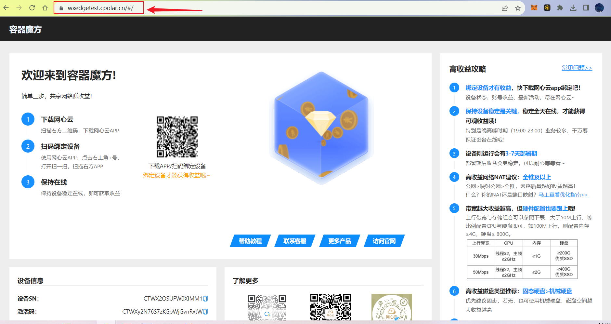Click the blue cube illustration
The image size is (611, 324).
(321, 128)
